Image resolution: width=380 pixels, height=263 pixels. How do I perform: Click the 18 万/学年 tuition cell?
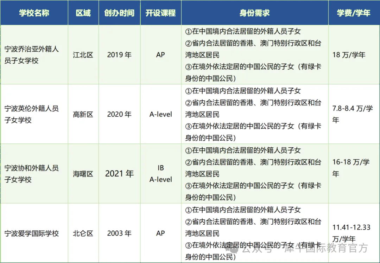pyautogui.click(x=354, y=55)
